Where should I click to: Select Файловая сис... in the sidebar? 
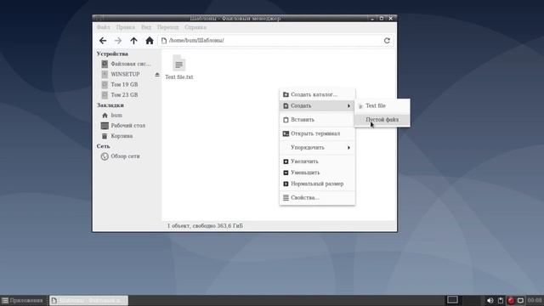(127, 64)
